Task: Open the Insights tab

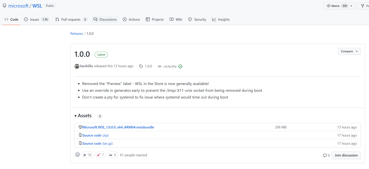Action: tap(221, 19)
